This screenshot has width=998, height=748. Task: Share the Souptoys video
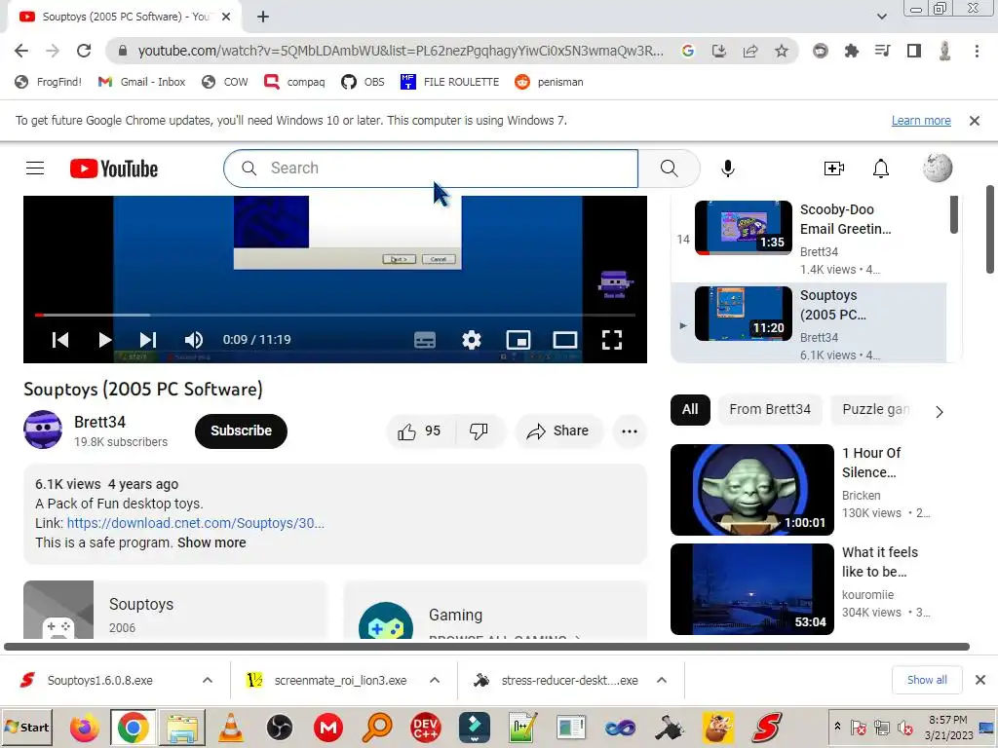557,431
